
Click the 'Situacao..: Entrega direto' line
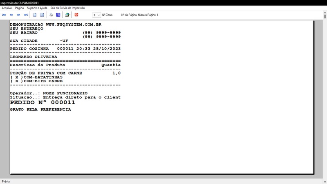point(65,97)
